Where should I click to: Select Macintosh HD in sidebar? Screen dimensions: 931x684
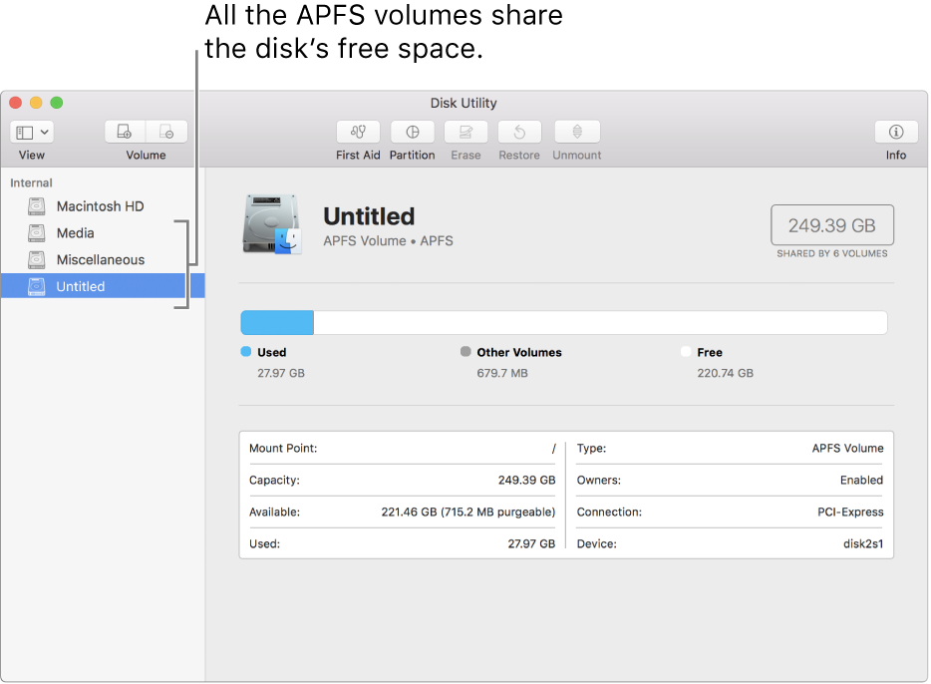[x=100, y=206]
